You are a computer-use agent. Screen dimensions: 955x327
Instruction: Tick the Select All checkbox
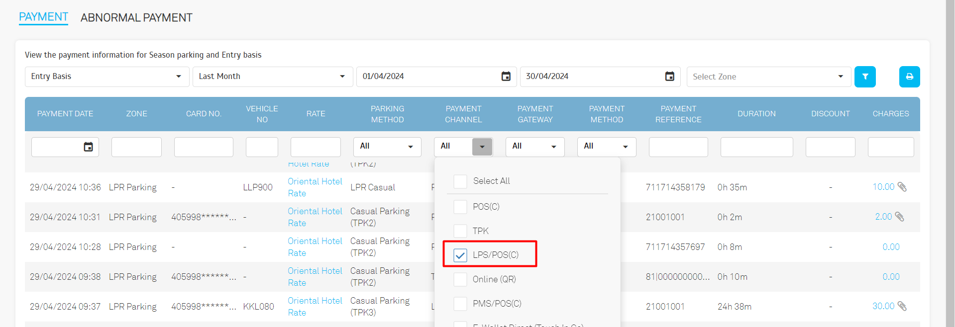click(460, 181)
